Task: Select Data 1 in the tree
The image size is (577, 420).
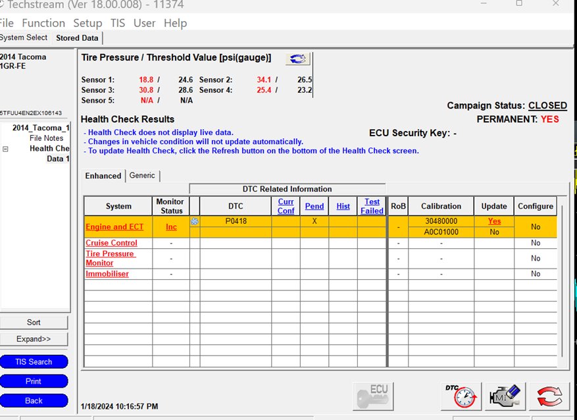Action: [x=58, y=159]
